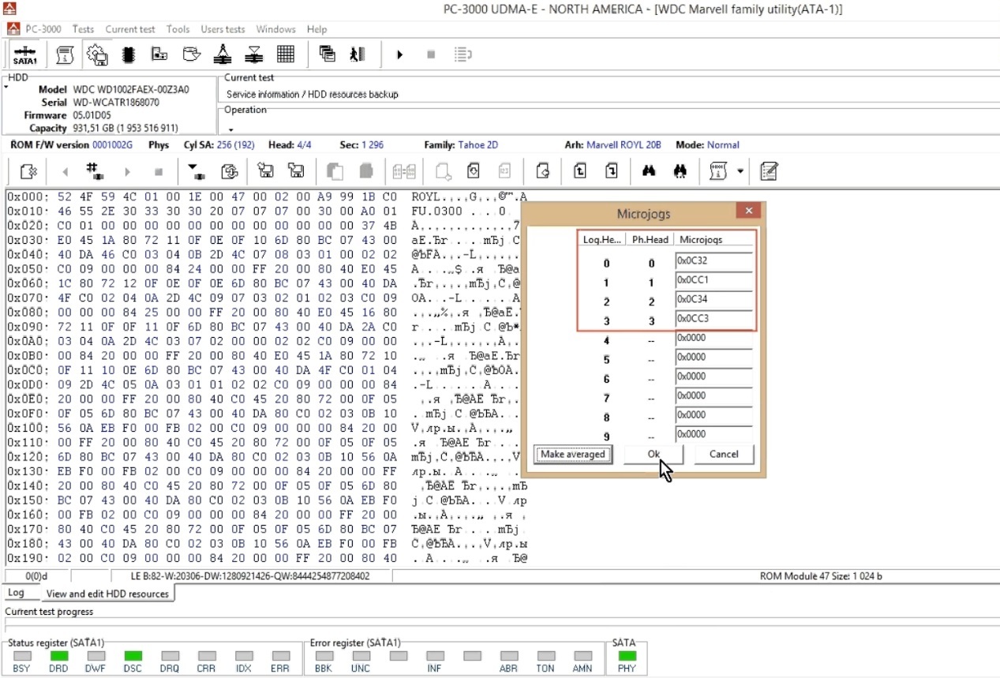
Task: Click the back arrow in hex toolbar
Action: pos(65,171)
